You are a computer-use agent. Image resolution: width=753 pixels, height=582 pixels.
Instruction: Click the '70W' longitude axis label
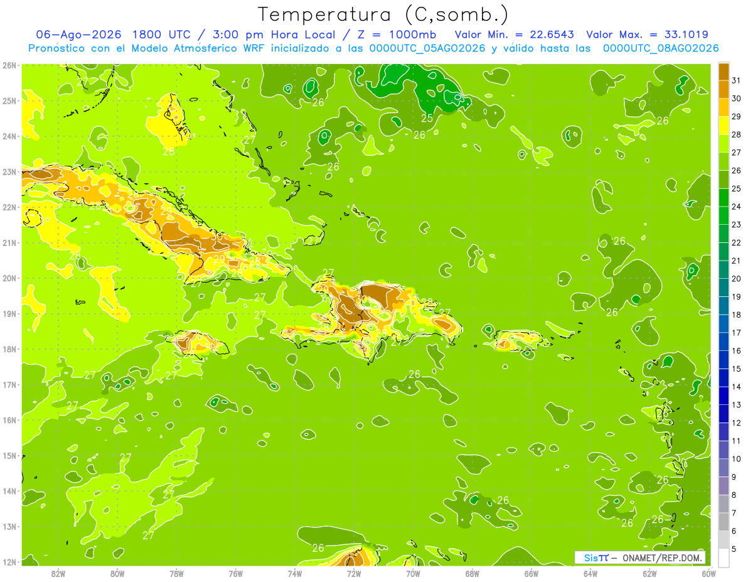point(413,573)
